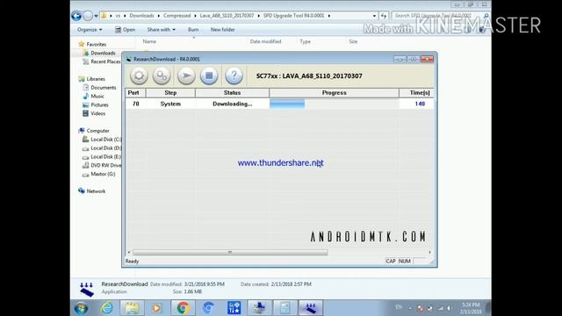Click the Compressed breadcrumb segment
Viewport: 562px width, 316px height.
click(x=177, y=16)
